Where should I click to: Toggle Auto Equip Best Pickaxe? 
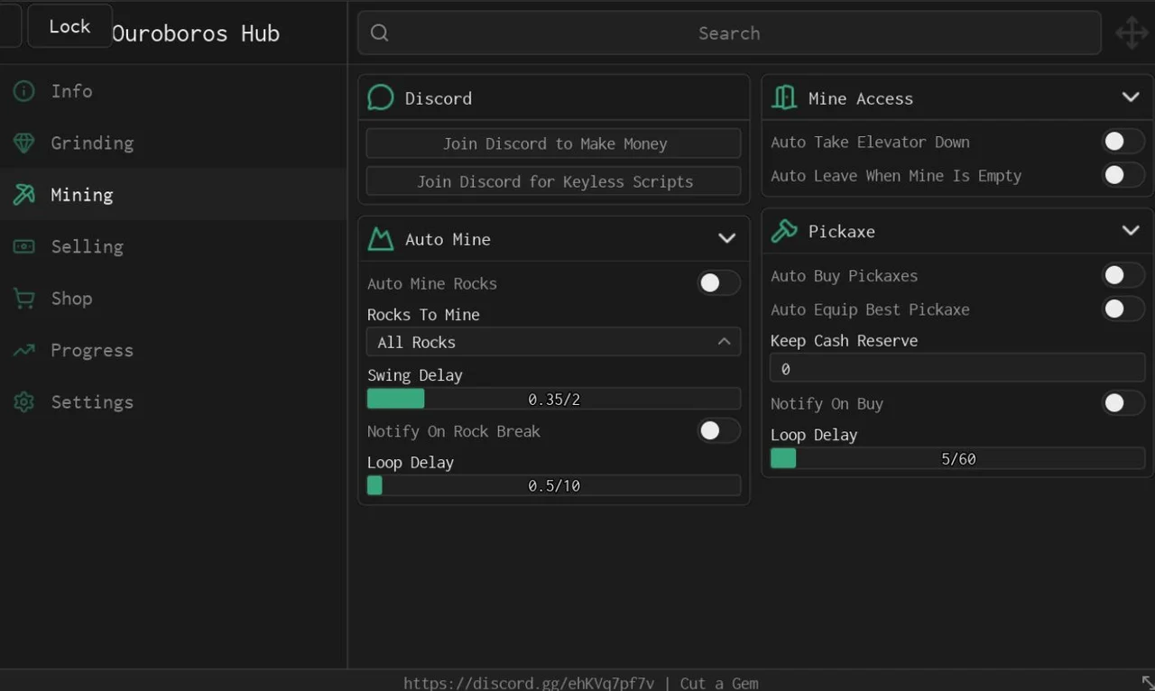pos(1123,309)
